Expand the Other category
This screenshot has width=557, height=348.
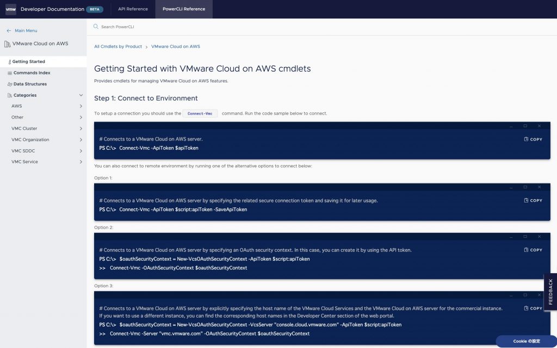[81, 117]
